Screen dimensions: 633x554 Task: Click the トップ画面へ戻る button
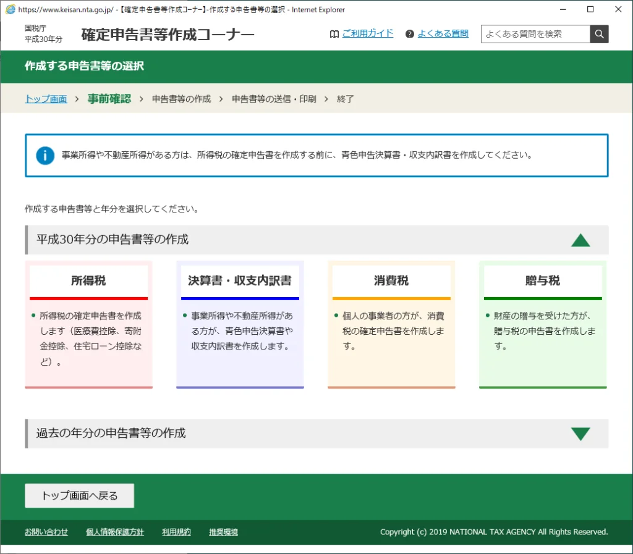tap(79, 495)
